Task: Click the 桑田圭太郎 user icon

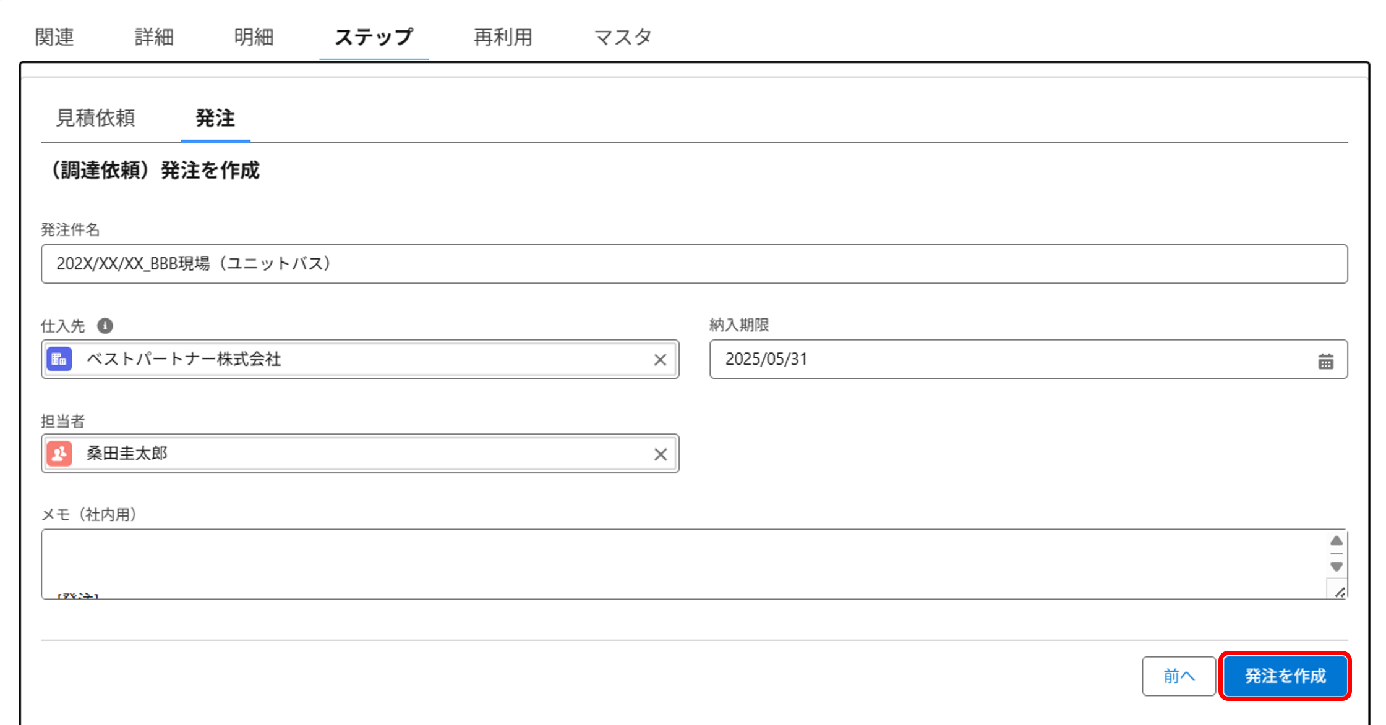Action: (x=59, y=454)
